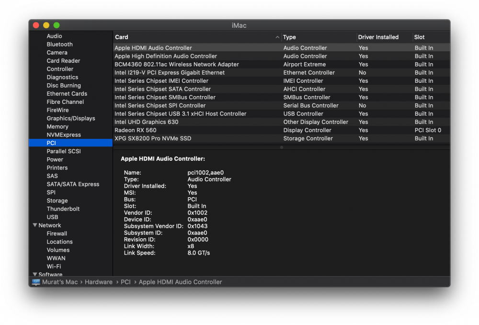Image resolution: width=479 pixels, height=325 pixels.
Task: Sort by Slot column header
Action: click(419, 37)
